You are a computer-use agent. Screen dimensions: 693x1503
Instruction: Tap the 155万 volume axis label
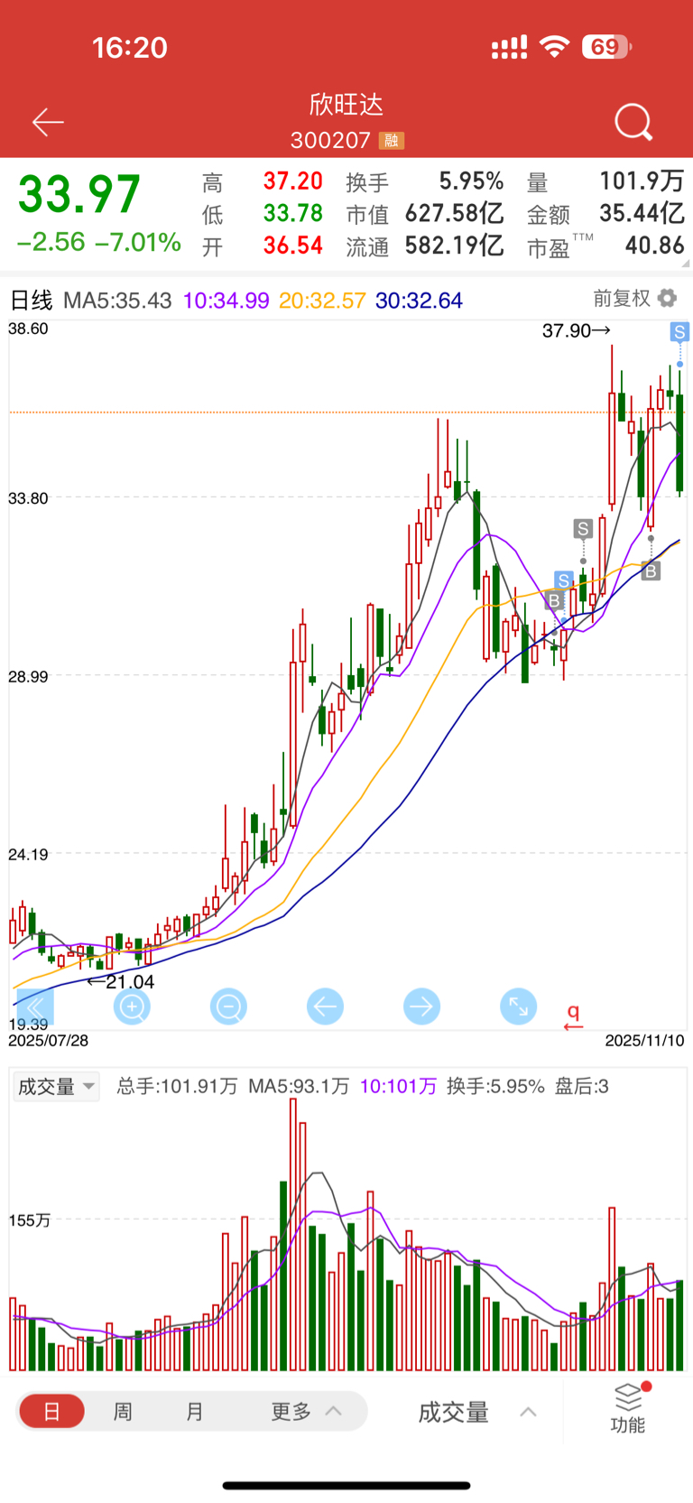pos(30,1220)
